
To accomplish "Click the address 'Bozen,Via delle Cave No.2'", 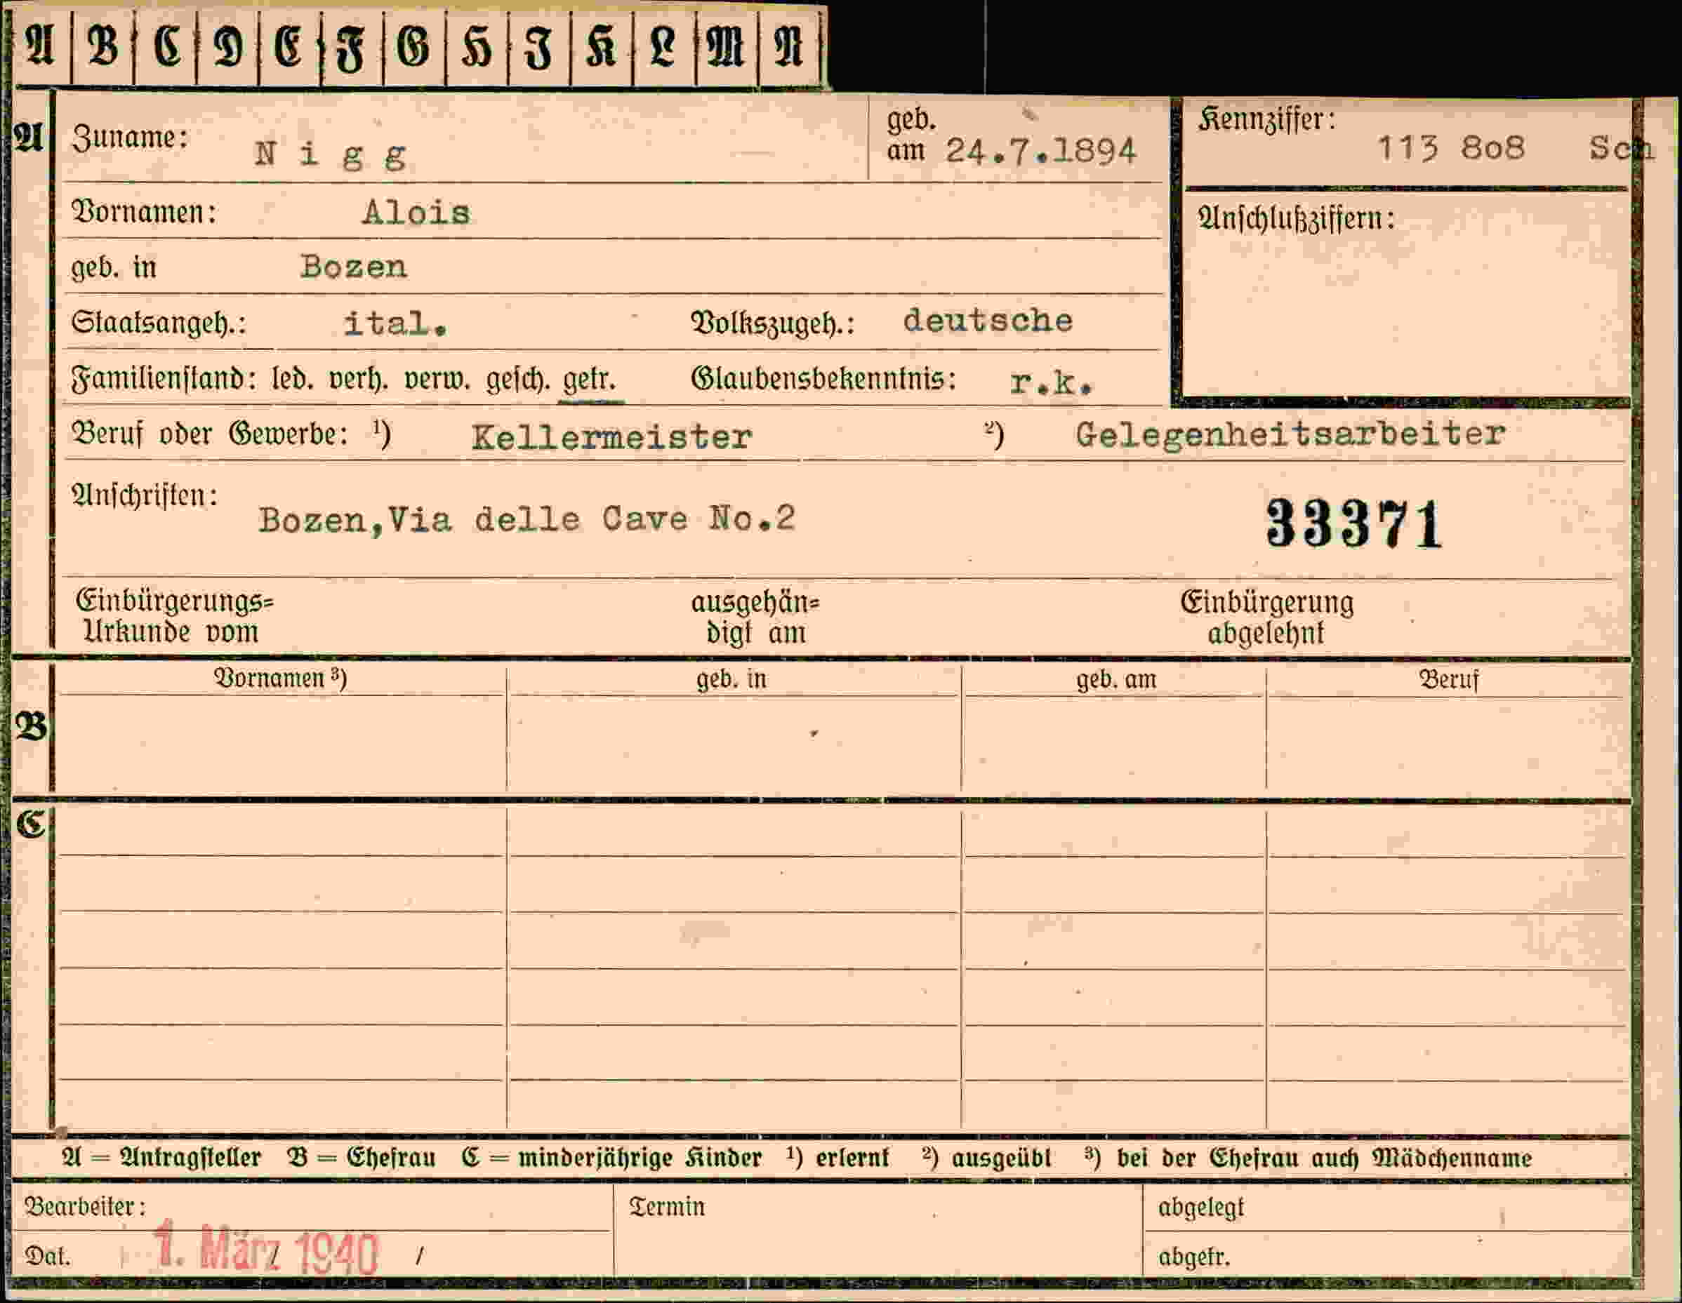I will pyautogui.click(x=527, y=519).
